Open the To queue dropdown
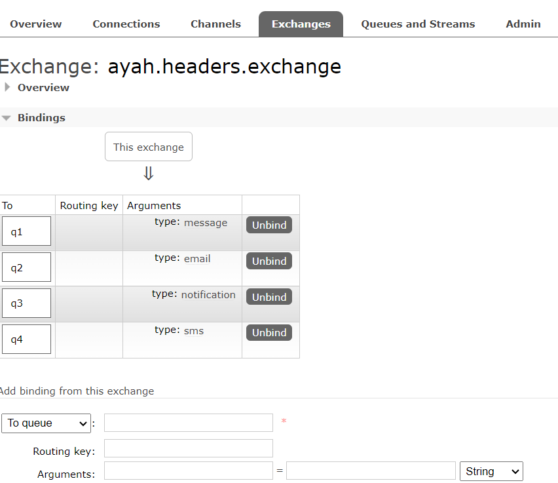This screenshot has width=558, height=483. [x=46, y=423]
